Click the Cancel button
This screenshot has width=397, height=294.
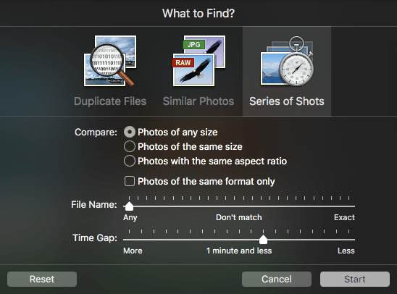(x=277, y=279)
